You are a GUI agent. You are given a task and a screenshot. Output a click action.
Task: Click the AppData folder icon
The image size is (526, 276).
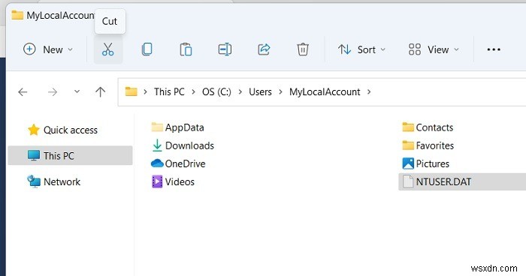157,127
